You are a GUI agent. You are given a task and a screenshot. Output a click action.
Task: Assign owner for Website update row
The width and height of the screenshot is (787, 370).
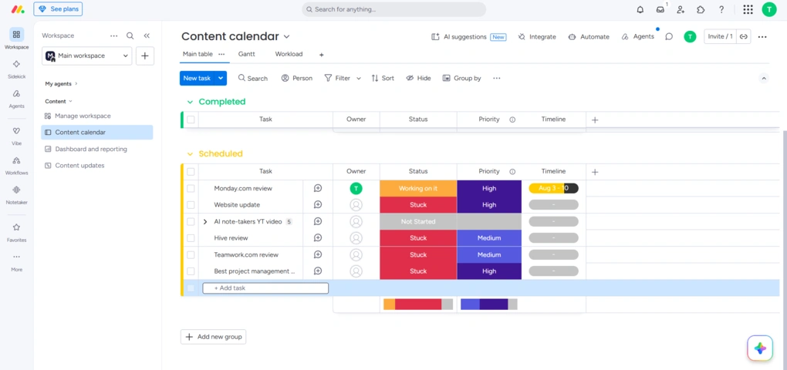click(356, 204)
